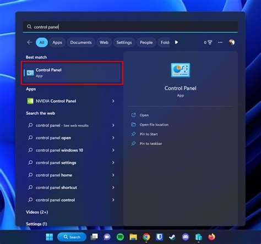Switch to the People filter tab

(146, 42)
